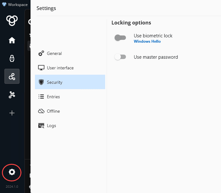Open the Logs settings category
Image resolution: width=221 pixels, height=193 pixels.
point(51,126)
